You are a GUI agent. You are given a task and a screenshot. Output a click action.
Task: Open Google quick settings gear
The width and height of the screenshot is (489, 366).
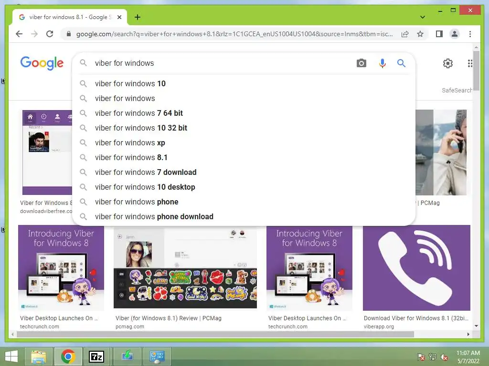(x=447, y=63)
